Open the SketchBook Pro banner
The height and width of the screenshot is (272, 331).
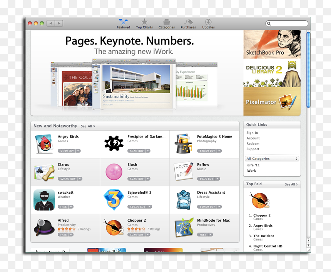tap(272, 44)
